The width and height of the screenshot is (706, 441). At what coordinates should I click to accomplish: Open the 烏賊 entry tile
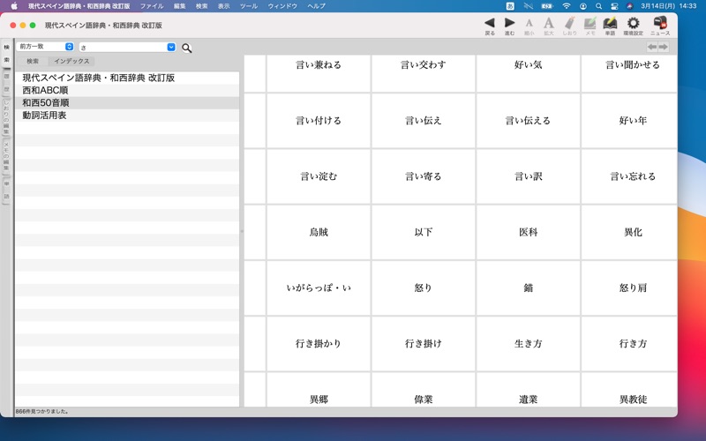pos(319,232)
